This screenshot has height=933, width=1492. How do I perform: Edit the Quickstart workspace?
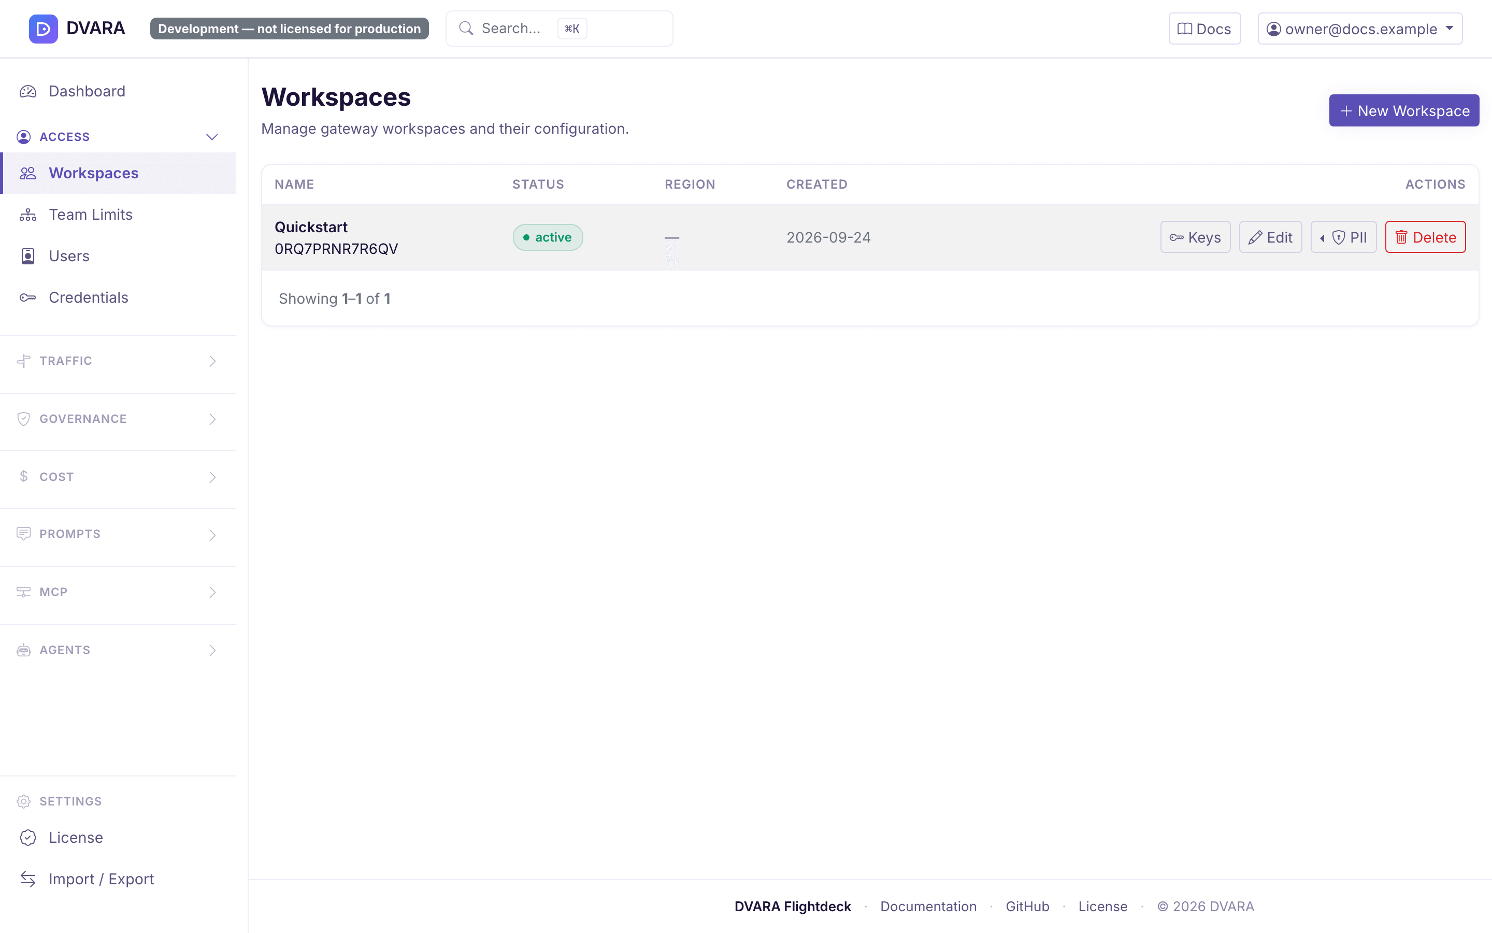(1271, 237)
